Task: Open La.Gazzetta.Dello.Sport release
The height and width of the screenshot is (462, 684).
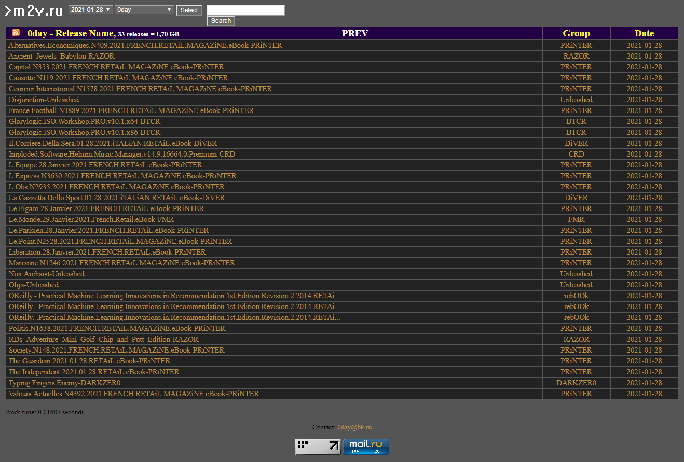Action: (x=117, y=198)
